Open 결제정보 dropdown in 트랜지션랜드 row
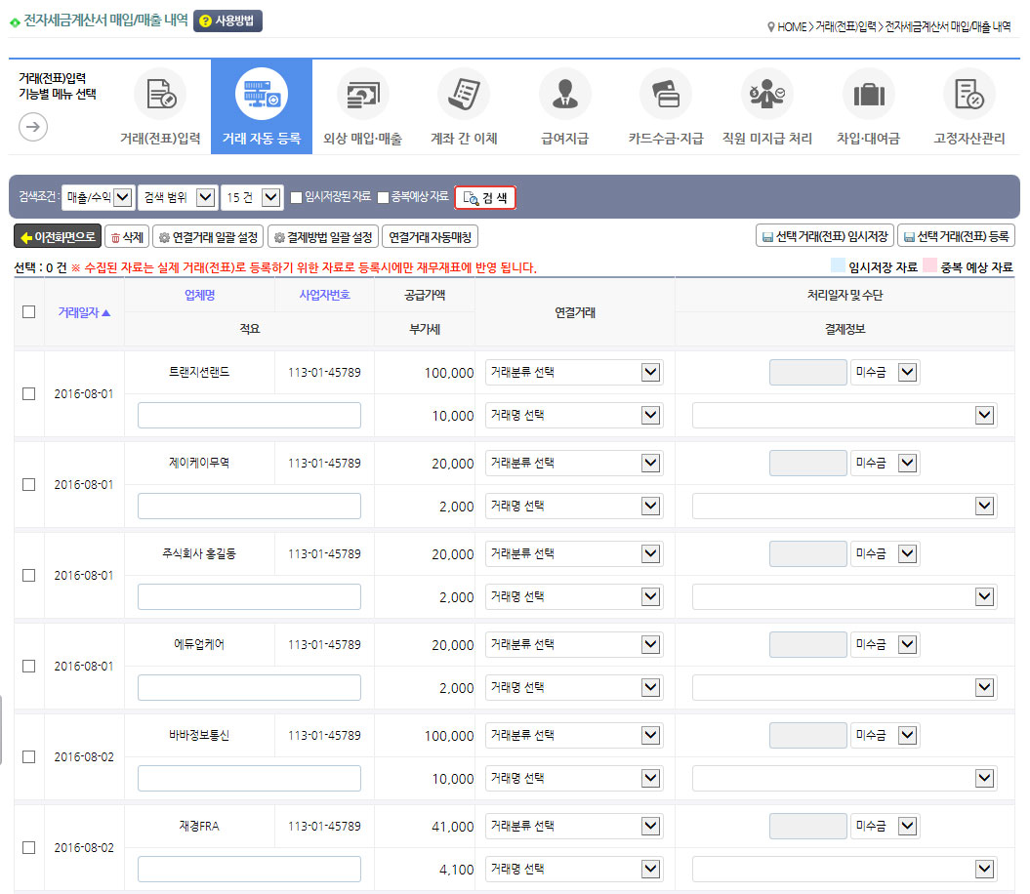 point(845,415)
